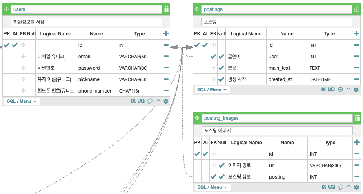Remove the email column from users
The width and height of the screenshot is (363, 194).
pos(166,56)
